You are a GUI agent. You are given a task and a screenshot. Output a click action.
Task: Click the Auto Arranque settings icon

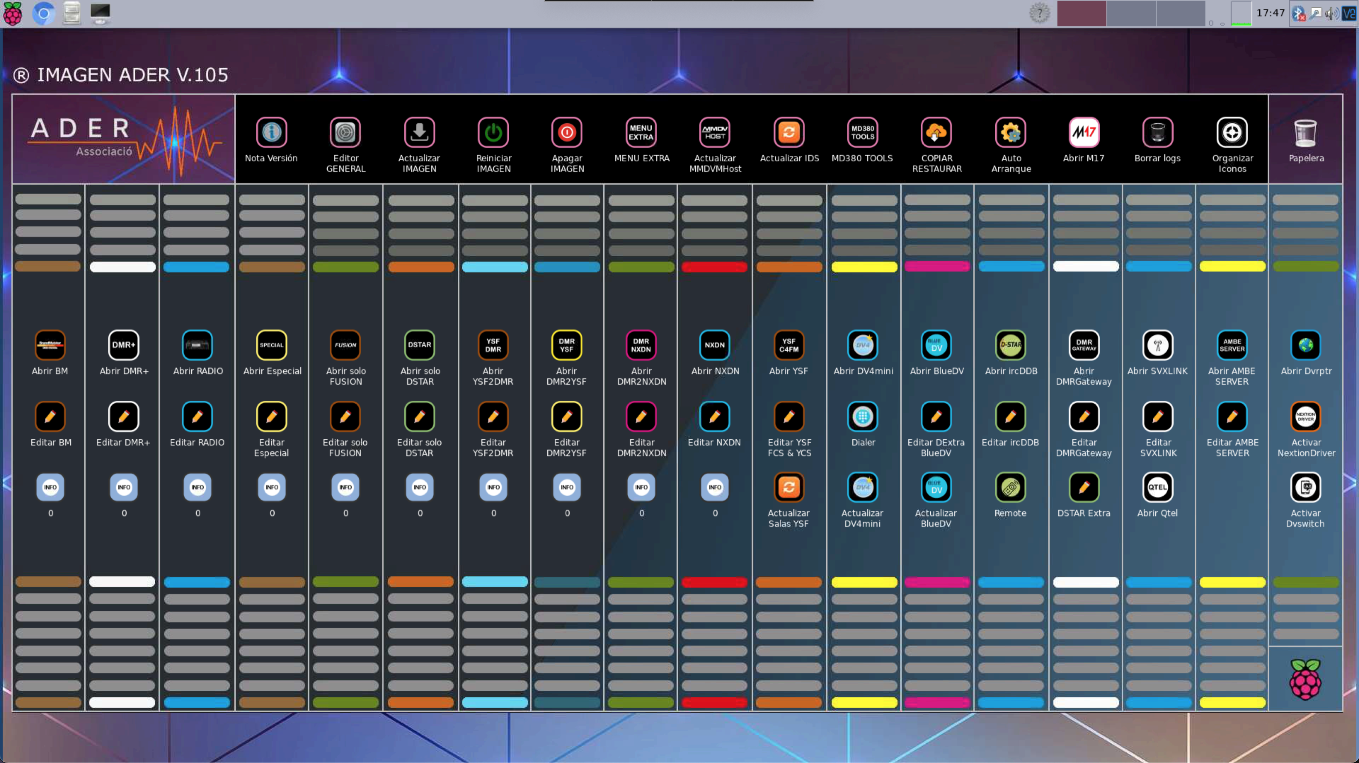point(1010,132)
